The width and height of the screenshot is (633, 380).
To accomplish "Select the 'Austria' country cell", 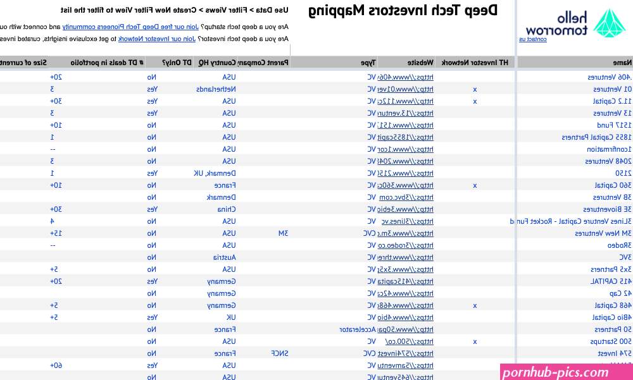I will (x=225, y=257).
